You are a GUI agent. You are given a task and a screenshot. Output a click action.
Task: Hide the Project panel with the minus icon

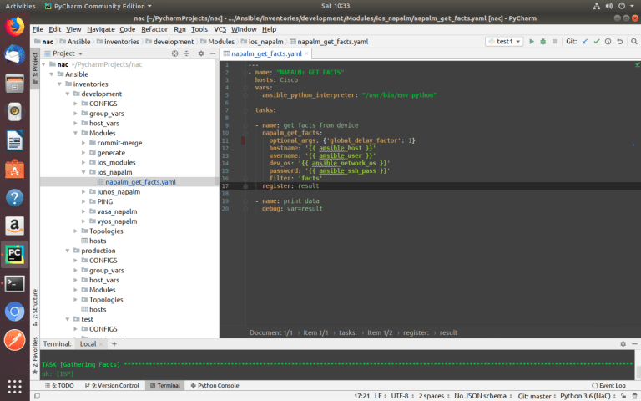tap(213, 53)
